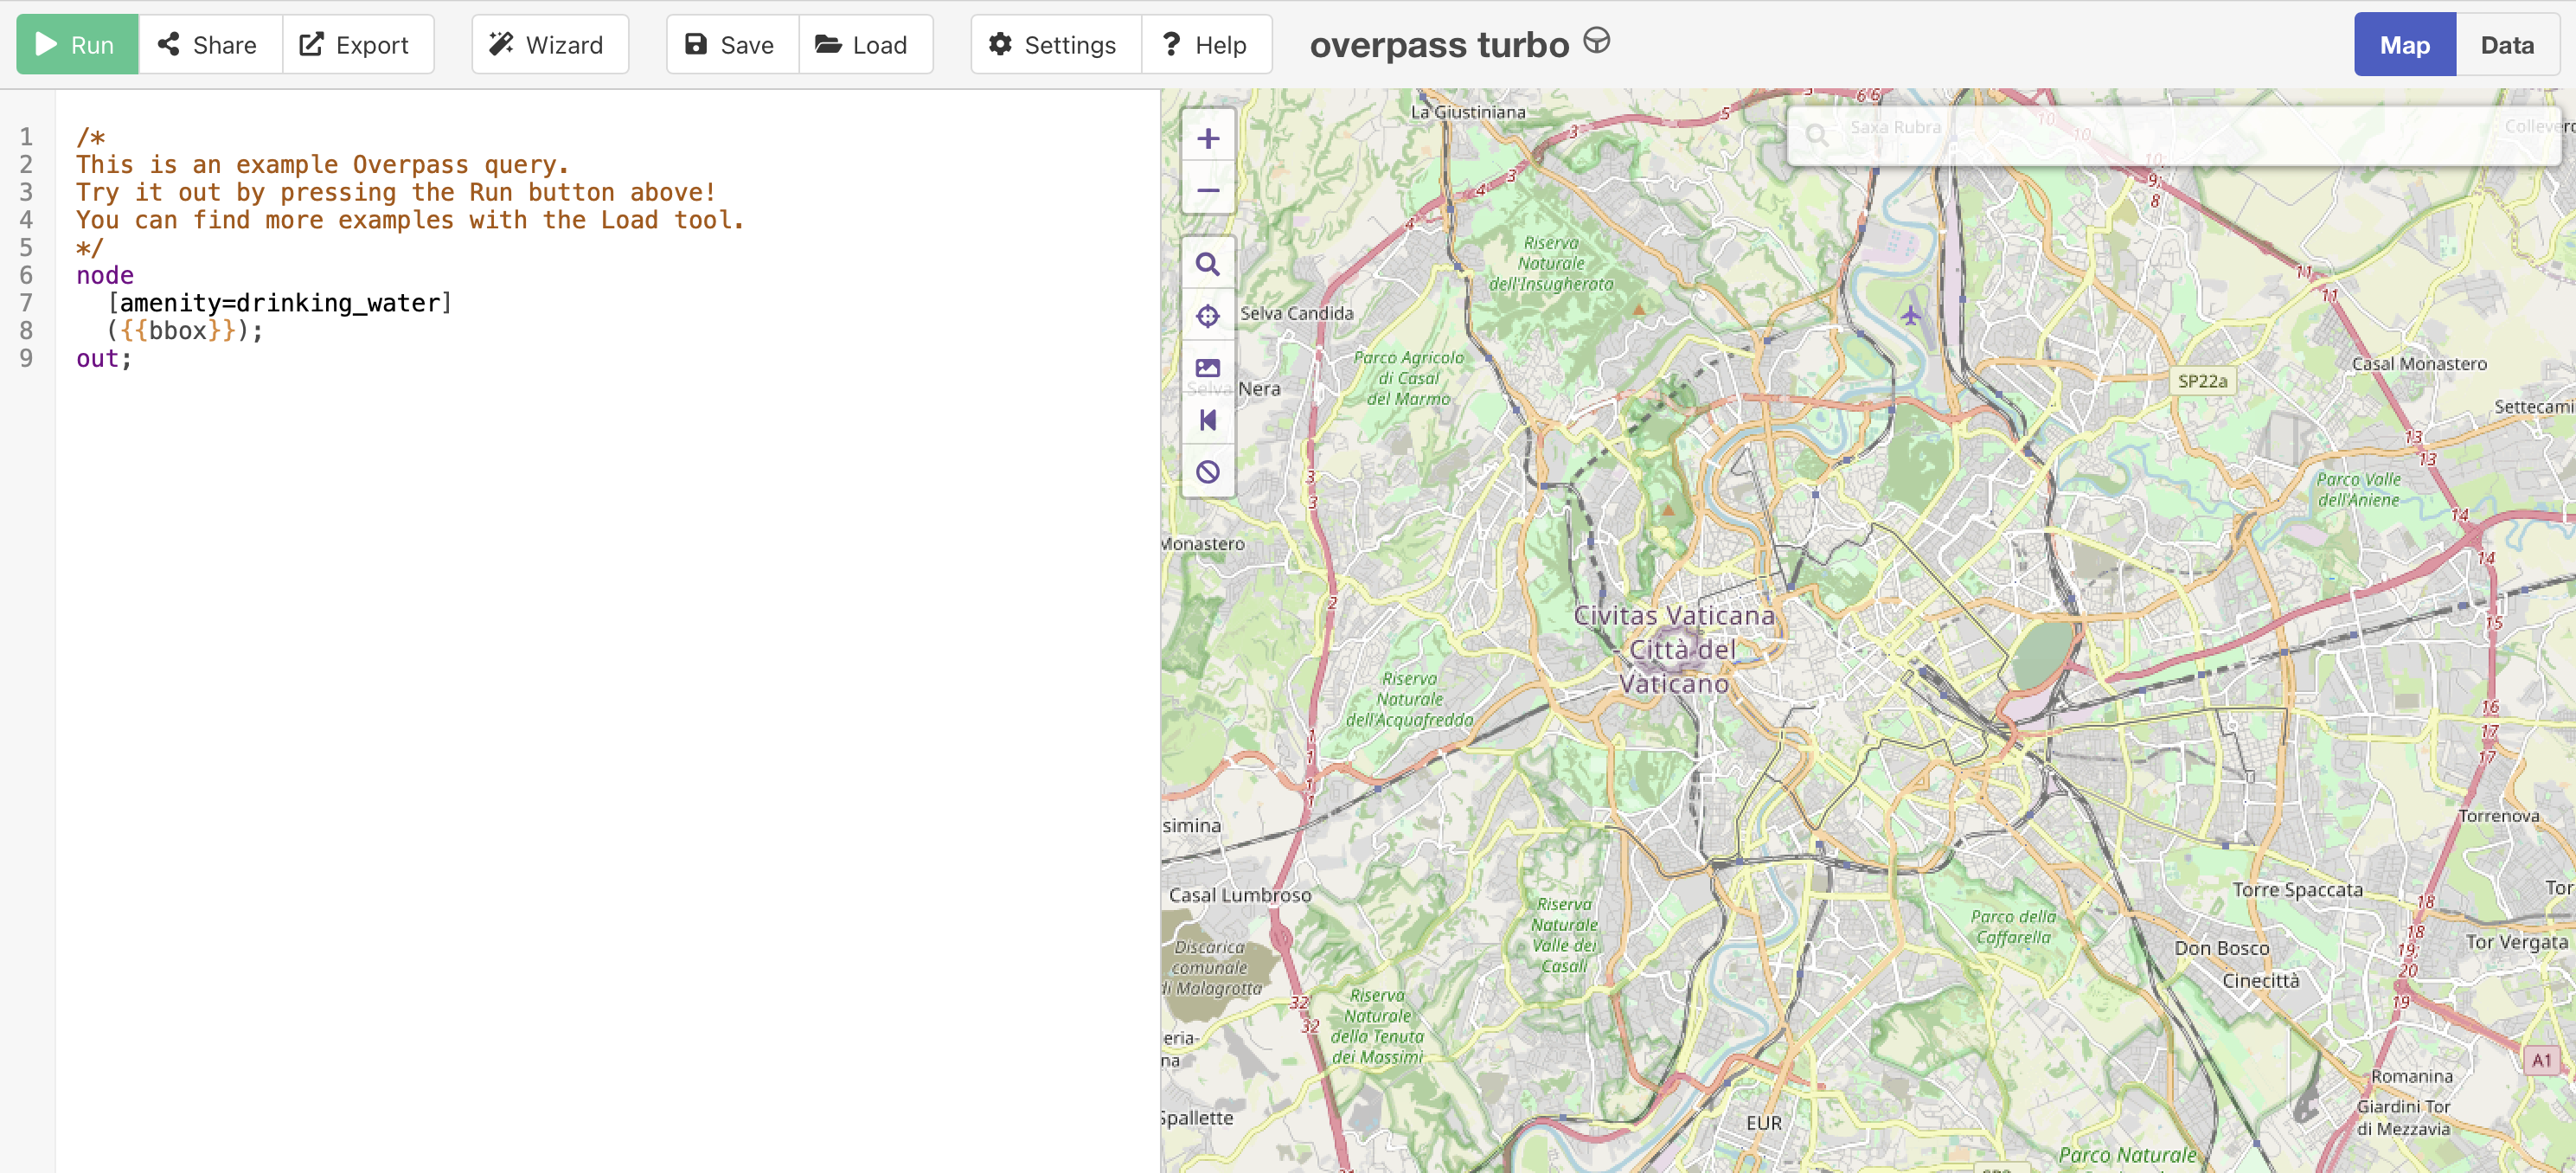
Task: Zoom in on the map
Action: (1208, 139)
